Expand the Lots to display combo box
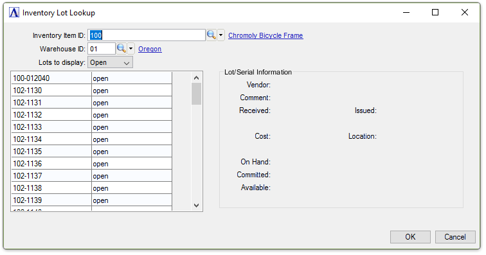 111,62
